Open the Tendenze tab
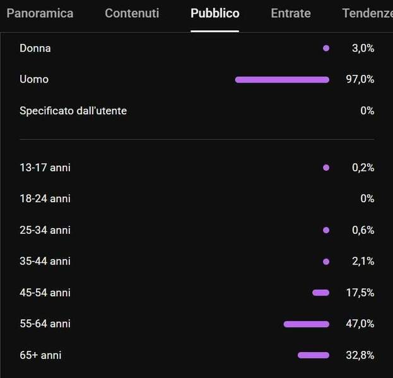Screen dimensions: 393x378 (x=367, y=13)
